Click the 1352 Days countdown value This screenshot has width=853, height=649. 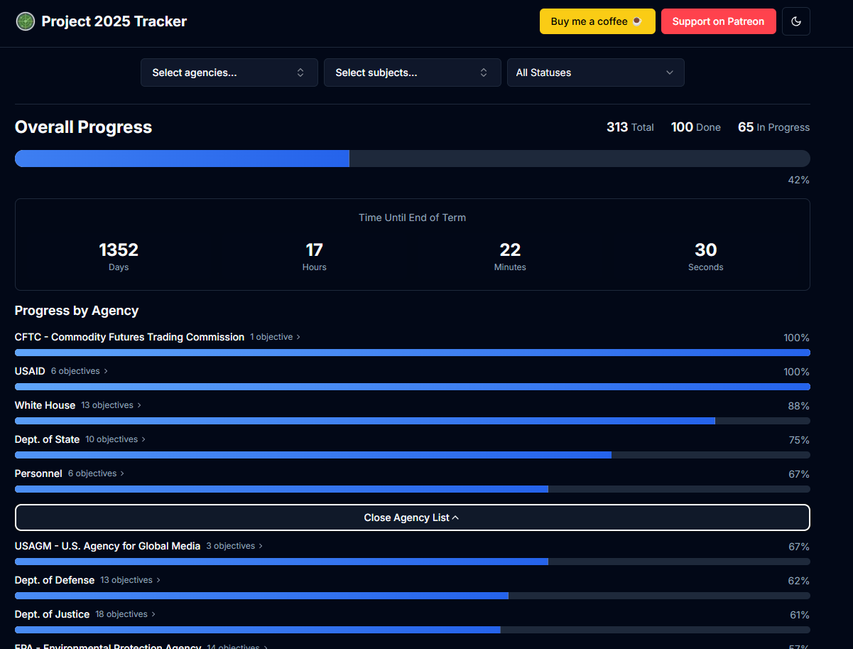click(x=119, y=250)
